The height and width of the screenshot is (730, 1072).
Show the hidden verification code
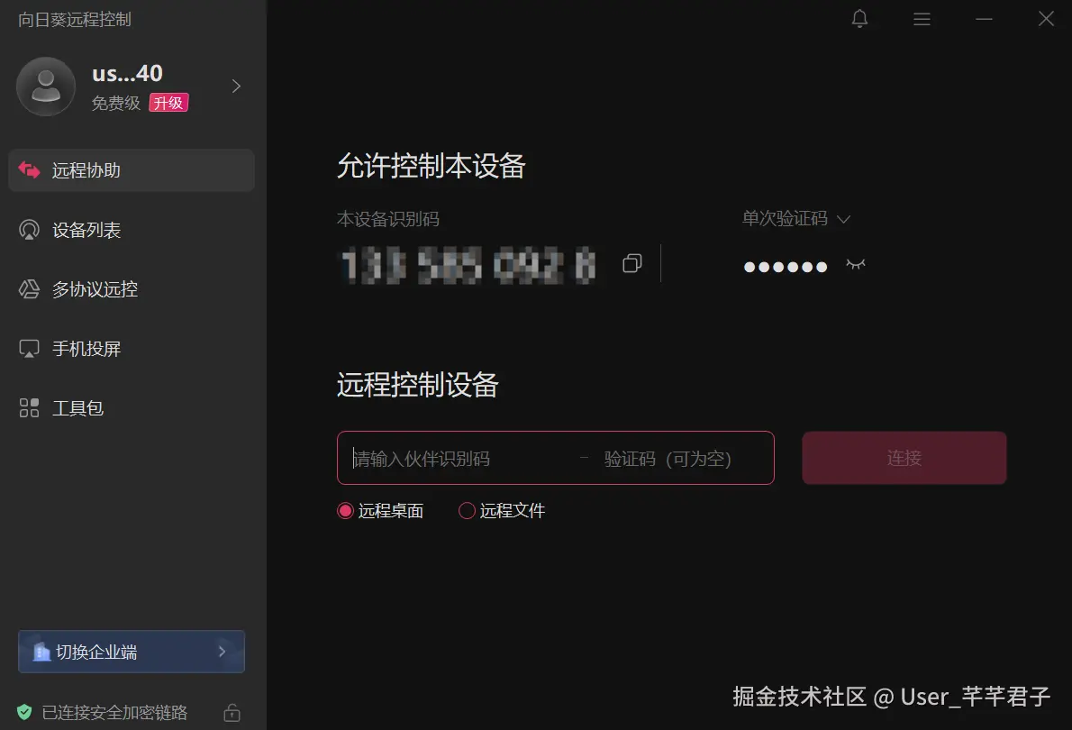click(x=855, y=264)
